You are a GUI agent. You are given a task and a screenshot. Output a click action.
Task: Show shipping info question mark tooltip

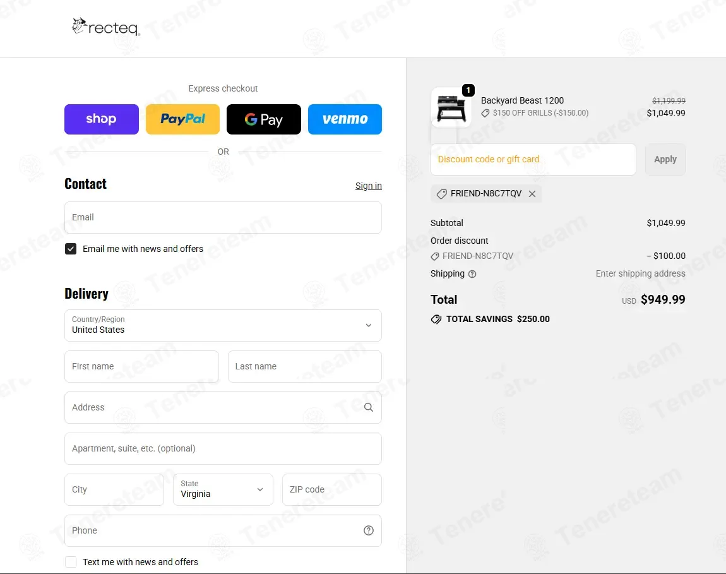[x=472, y=274]
